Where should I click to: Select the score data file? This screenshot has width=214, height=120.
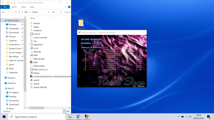36,48
